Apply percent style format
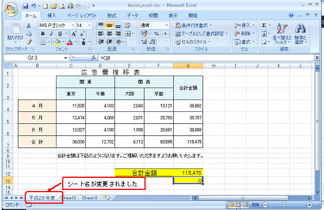Screen dimensions: 324x210 pyautogui.click(x=157, y=34)
